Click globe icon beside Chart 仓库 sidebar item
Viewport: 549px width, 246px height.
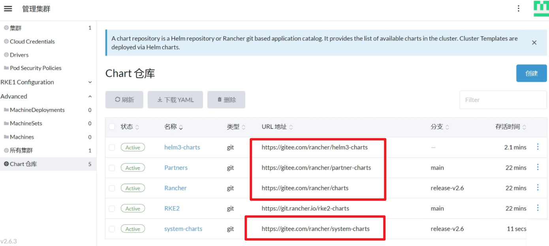coord(6,164)
